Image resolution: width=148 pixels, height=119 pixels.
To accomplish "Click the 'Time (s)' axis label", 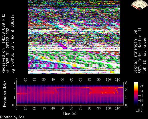I will point(70,114).
